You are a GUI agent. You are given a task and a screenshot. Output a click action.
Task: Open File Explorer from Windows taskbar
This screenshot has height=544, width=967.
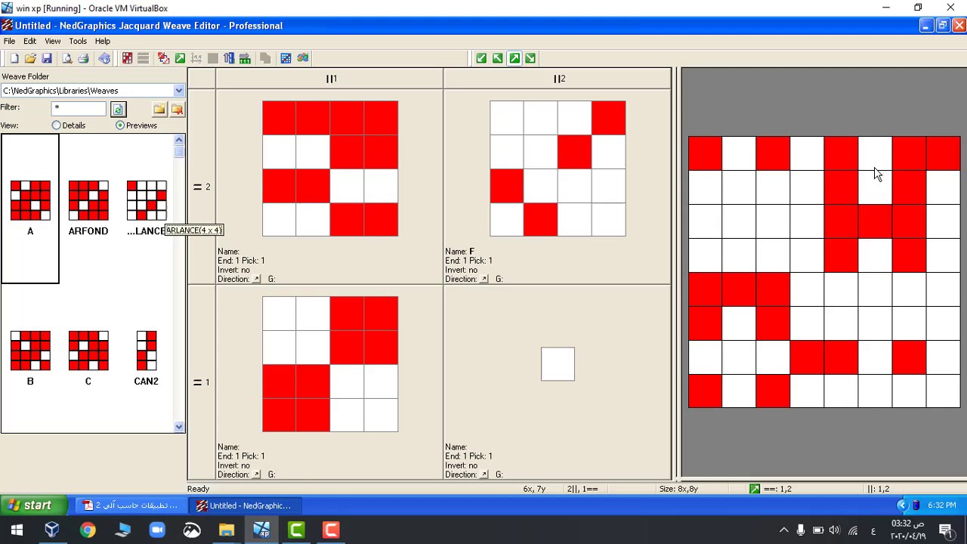point(227,530)
